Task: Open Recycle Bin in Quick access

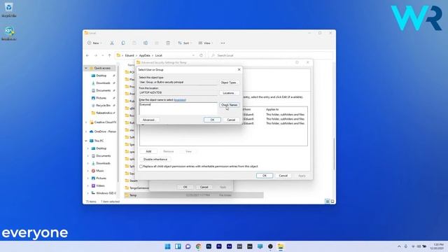Action: point(103,106)
